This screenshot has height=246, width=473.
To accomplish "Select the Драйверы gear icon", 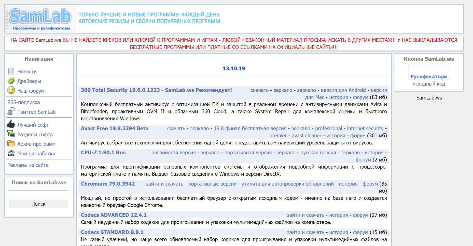I will tap(11, 81).
